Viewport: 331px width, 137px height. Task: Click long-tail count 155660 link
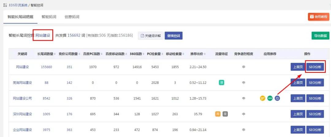[46, 67]
